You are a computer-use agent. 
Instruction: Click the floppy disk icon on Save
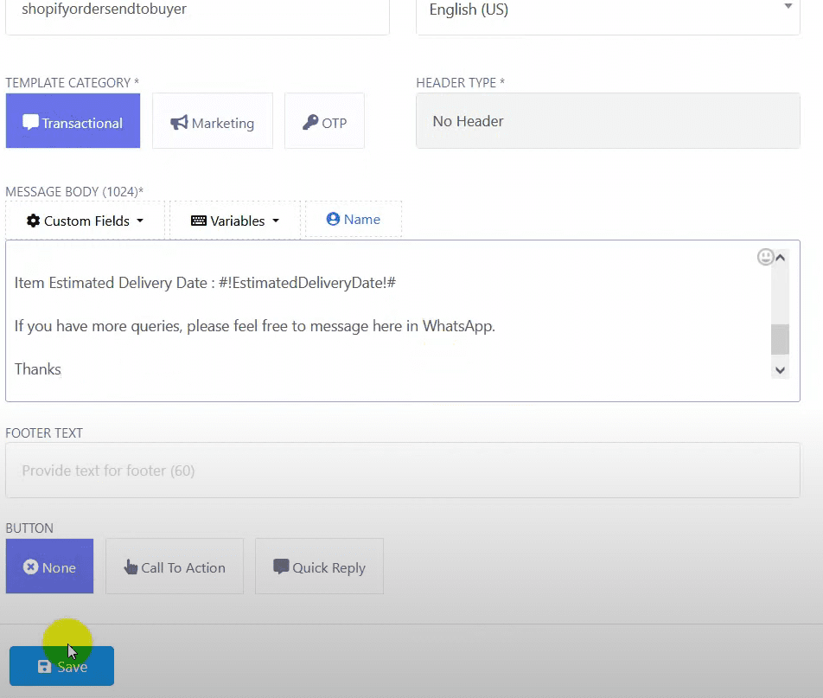[x=45, y=667]
